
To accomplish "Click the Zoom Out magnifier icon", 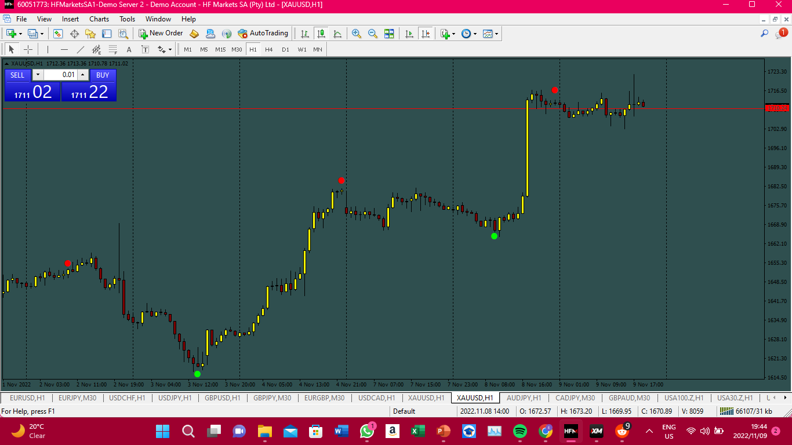I will pyautogui.click(x=373, y=34).
